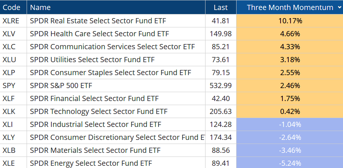Image resolution: width=343 pixels, height=168 pixels.
Task: Select SPDR Utilities Select Sector Fund ETF
Action: tap(92, 60)
